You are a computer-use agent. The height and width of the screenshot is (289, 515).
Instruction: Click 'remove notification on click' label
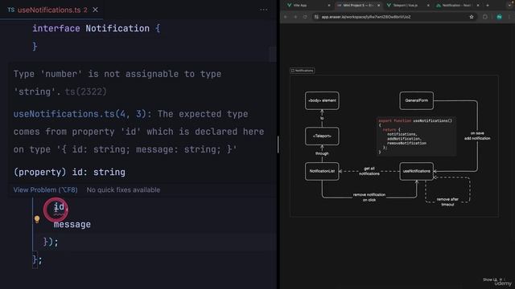tap(369, 197)
